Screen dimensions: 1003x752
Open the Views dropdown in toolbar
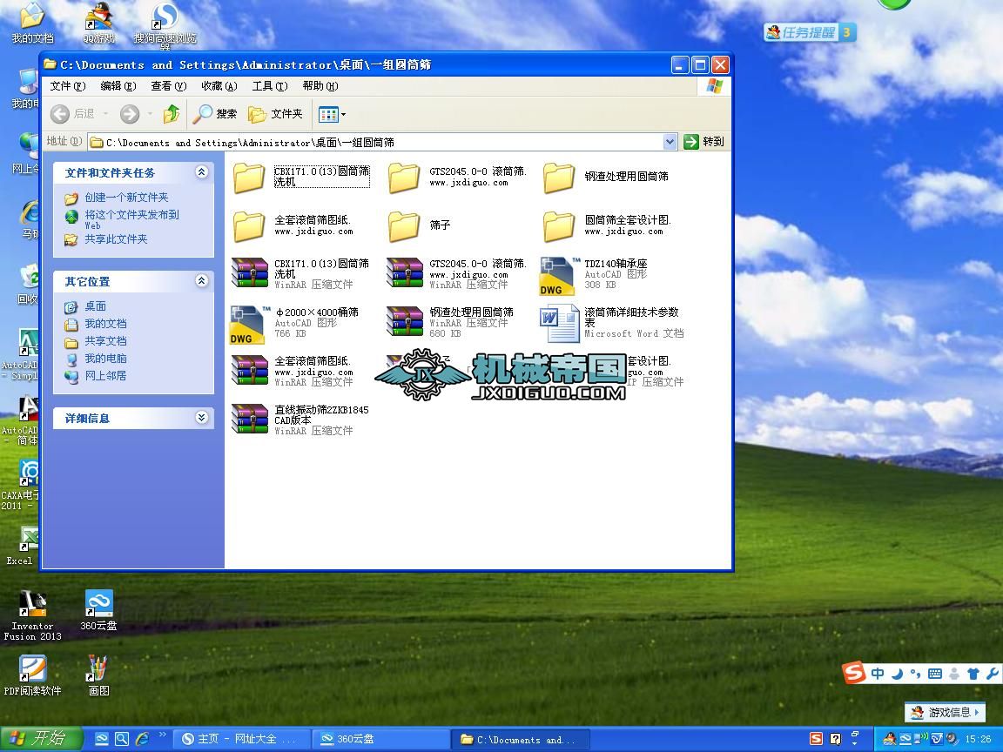pyautogui.click(x=333, y=114)
